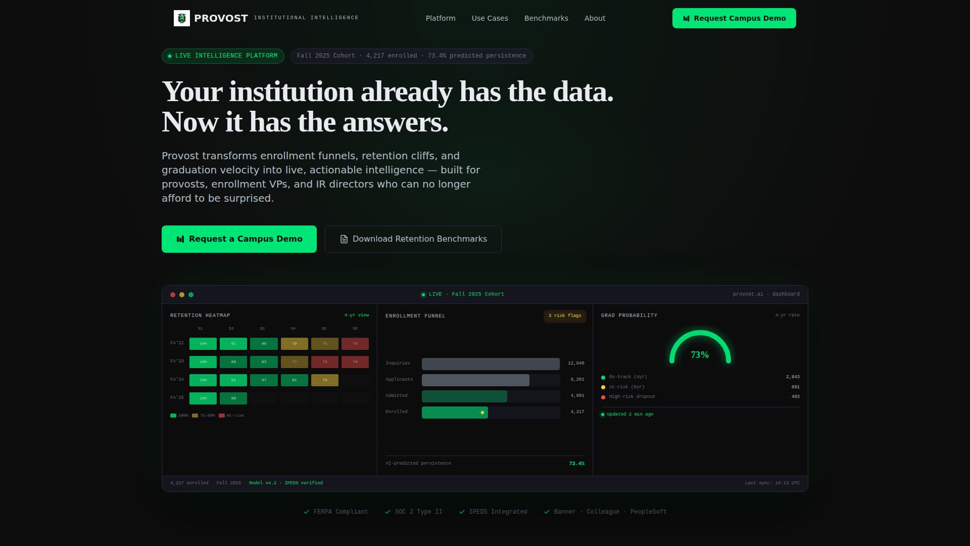Click the live dot beside LIVE · Fall 2025 Cohort
Viewport: 970px width, 546px height.
pyautogui.click(x=423, y=295)
